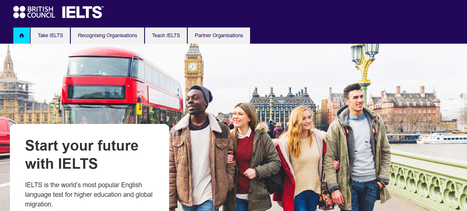Image resolution: width=467 pixels, height=211 pixels.
Task: Select the Teach IELTS menu item
Action: [166, 35]
